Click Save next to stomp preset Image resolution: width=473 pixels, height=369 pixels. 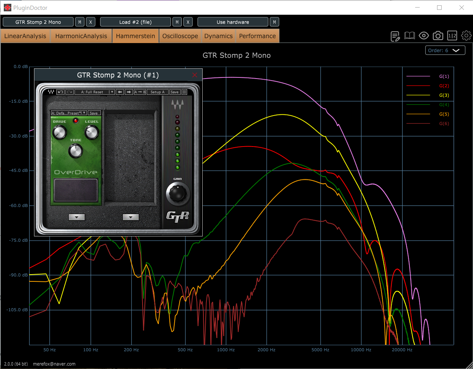(x=94, y=113)
